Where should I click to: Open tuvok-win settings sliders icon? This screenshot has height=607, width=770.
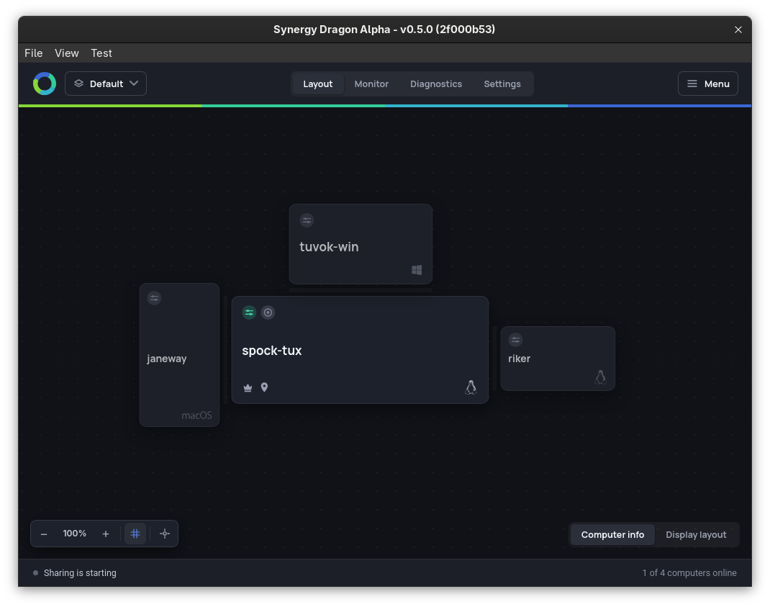click(x=307, y=220)
